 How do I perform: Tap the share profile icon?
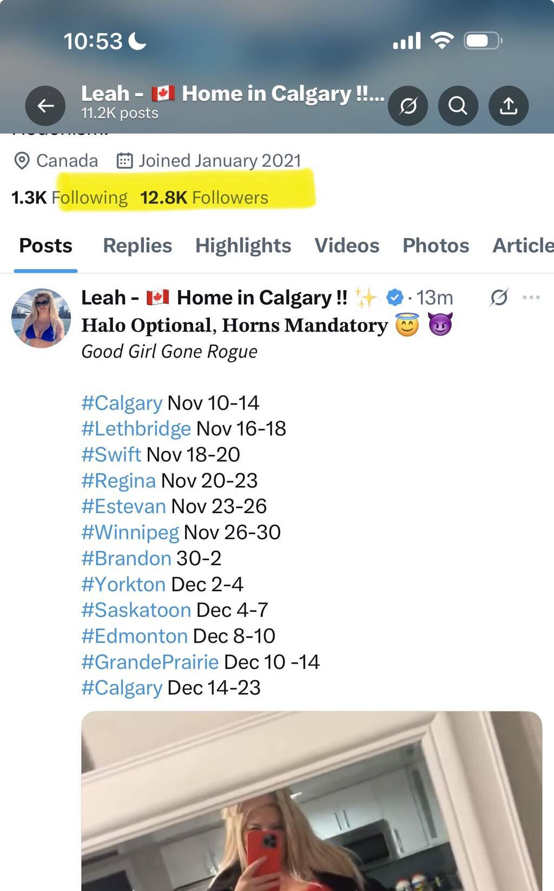[508, 106]
